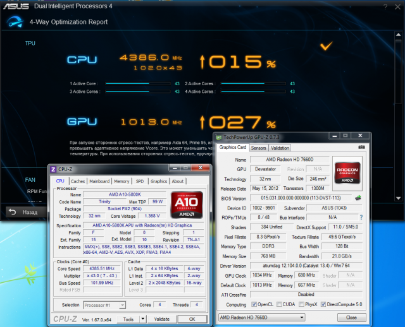Viewport: 405px width, 327px height.
Task: Open the About tab in CPU-Z
Action: pos(178,181)
